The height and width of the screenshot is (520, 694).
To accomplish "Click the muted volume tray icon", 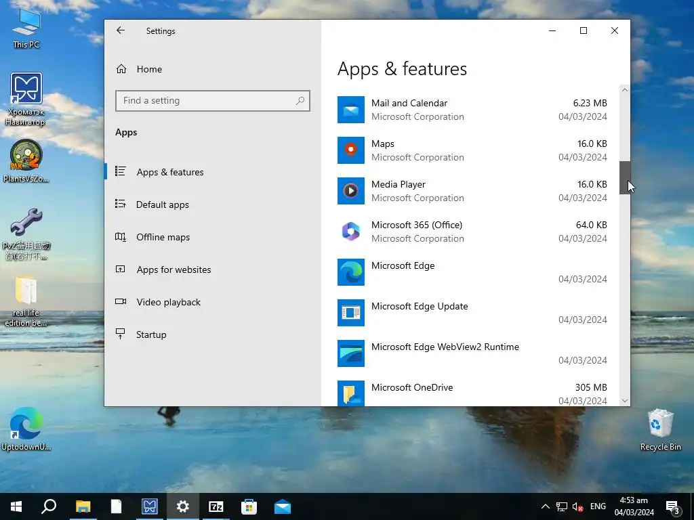I will coord(577,506).
